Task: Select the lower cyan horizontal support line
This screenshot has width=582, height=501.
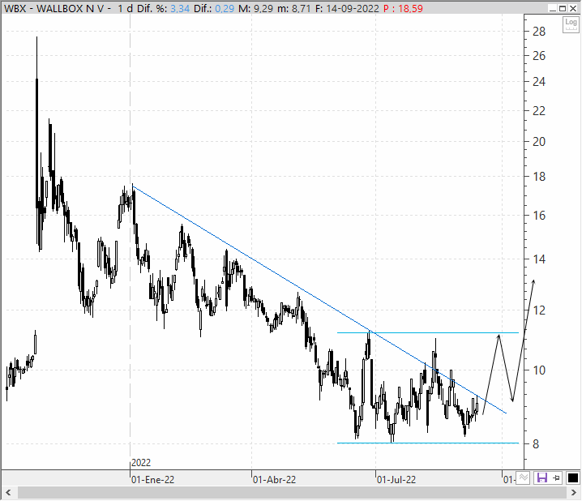Action: click(x=427, y=443)
